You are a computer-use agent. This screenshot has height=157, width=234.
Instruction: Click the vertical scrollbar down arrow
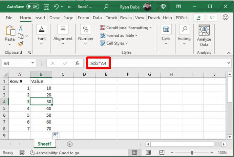pos(230,137)
